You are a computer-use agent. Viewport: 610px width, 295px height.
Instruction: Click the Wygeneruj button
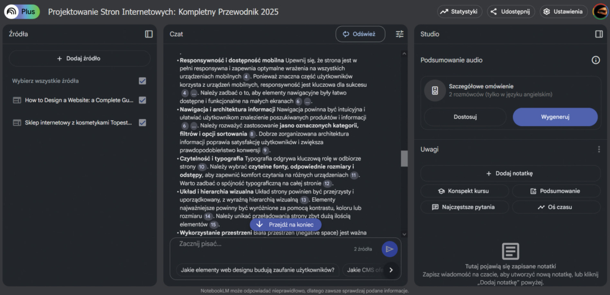[555, 117]
